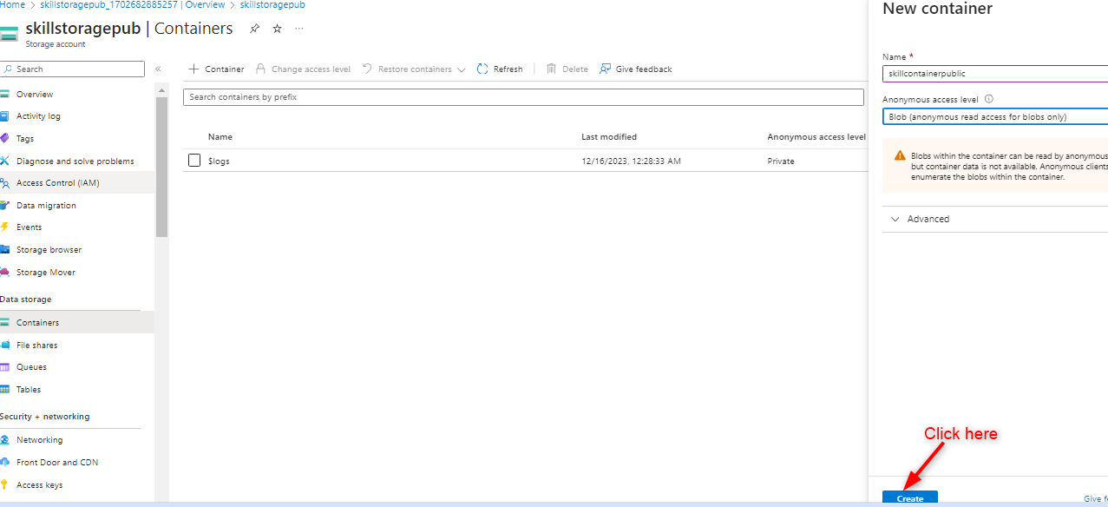
Task: Click the sidebar Search box
Action: tap(73, 69)
